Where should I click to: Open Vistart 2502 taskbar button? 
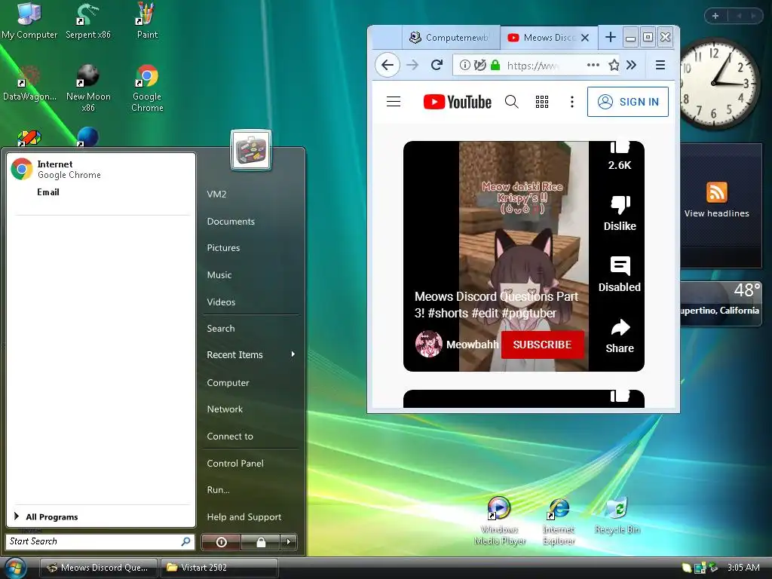(219, 568)
